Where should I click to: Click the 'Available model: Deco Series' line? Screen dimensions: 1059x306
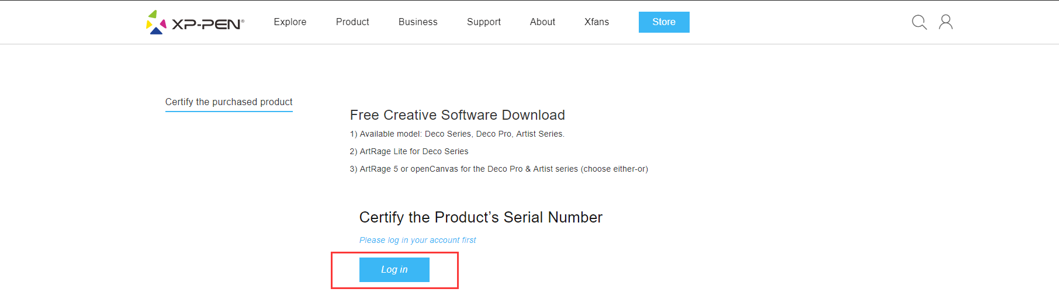pos(457,134)
